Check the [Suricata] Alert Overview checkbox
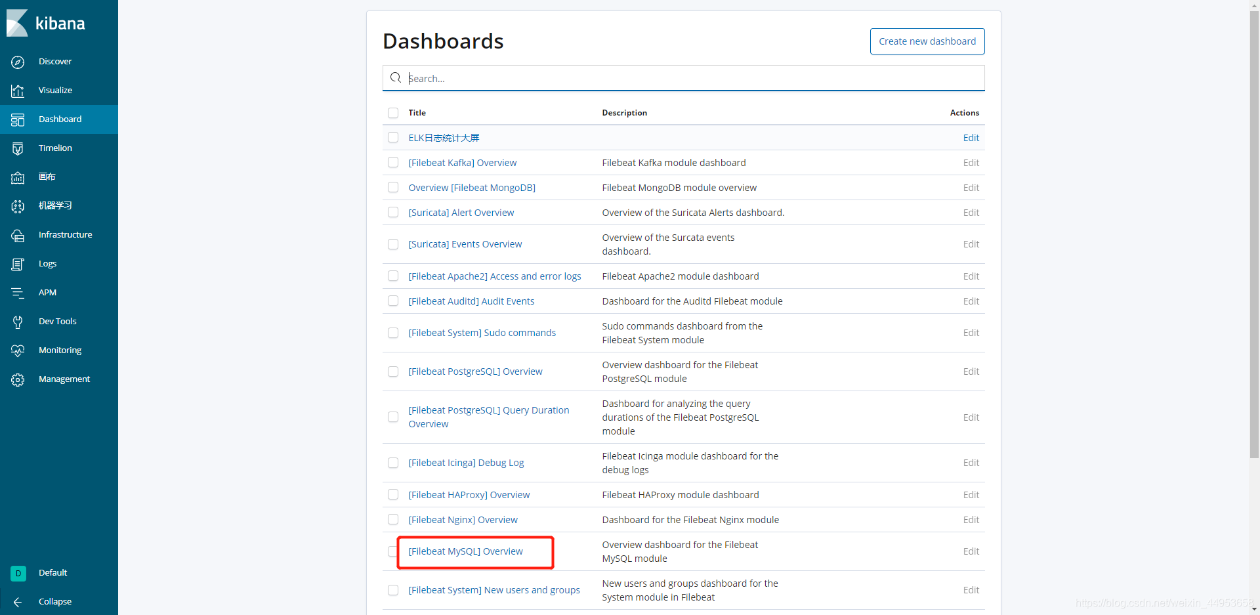 tap(393, 213)
